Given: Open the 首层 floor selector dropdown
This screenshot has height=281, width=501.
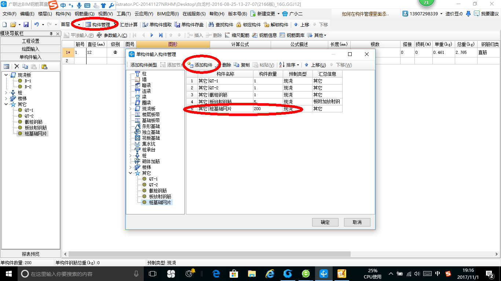Looking at the screenshot, I should coord(79,25).
